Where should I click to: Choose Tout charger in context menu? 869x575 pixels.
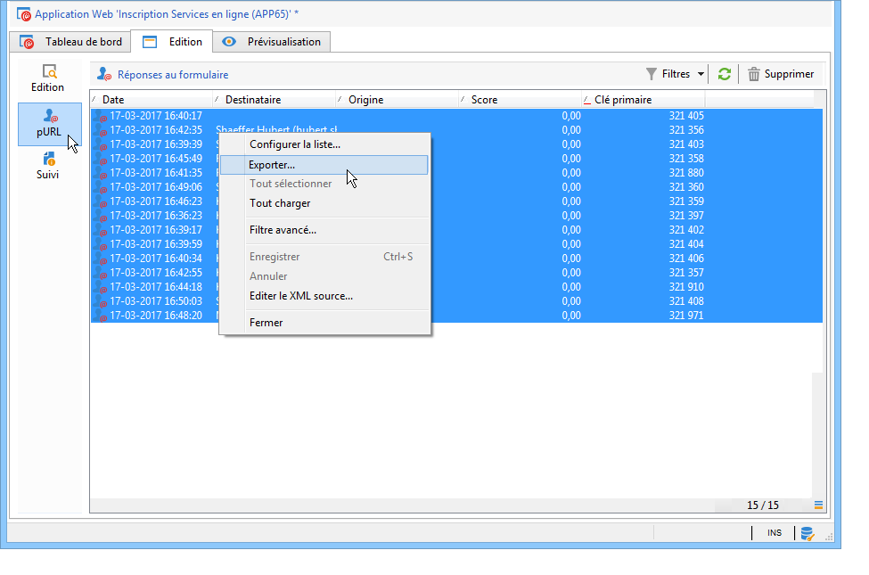[x=324, y=203]
